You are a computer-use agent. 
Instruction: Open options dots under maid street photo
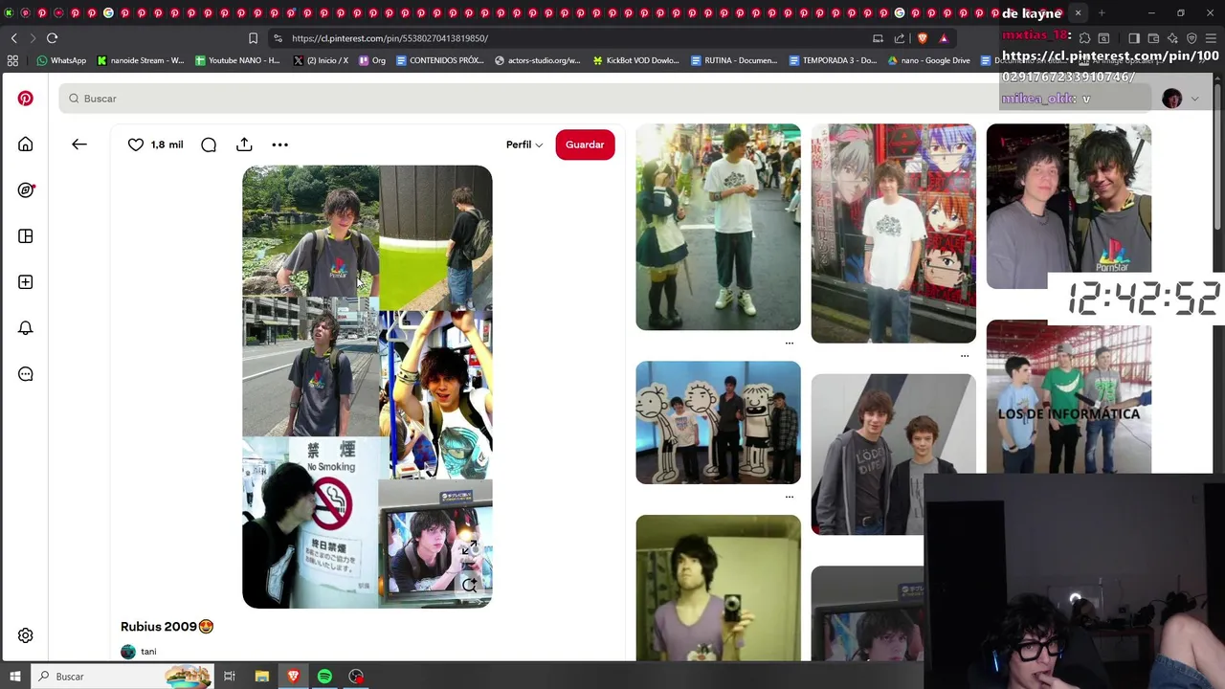click(790, 343)
